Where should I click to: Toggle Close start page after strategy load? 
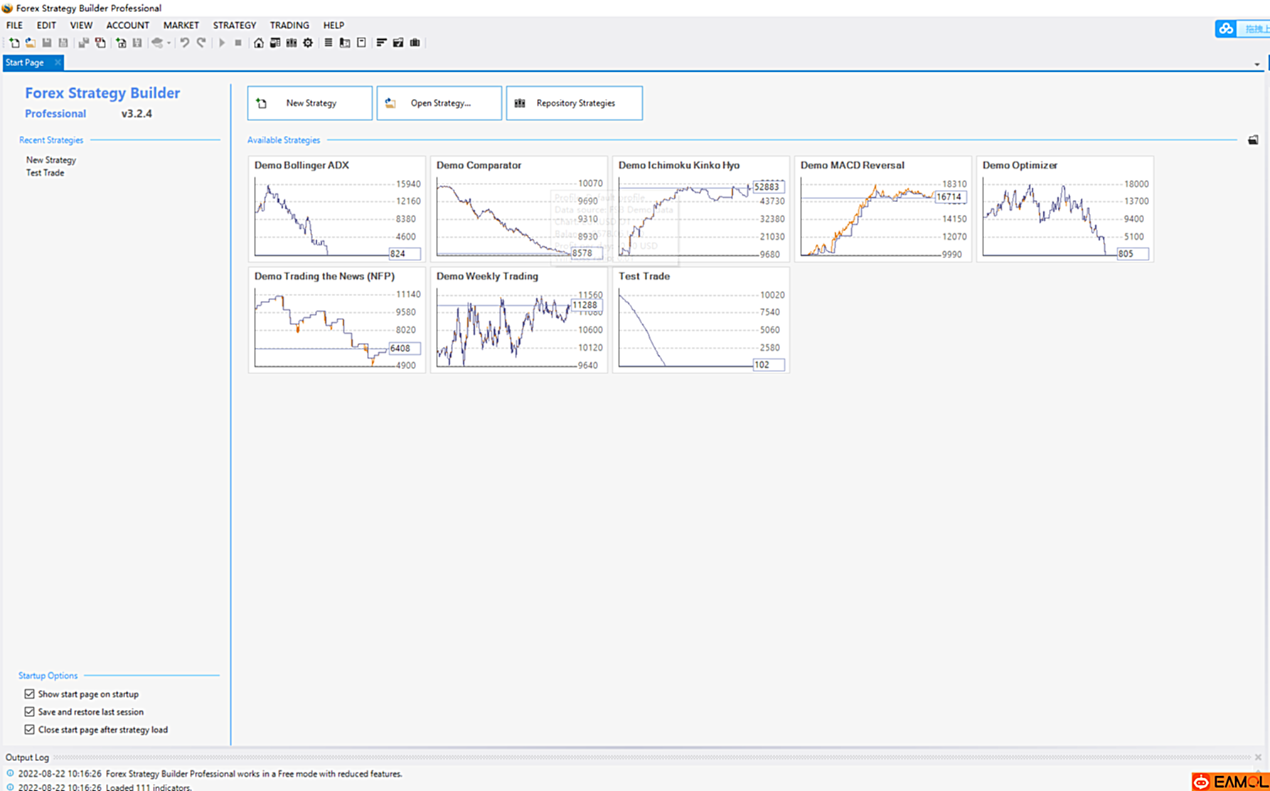click(x=29, y=729)
